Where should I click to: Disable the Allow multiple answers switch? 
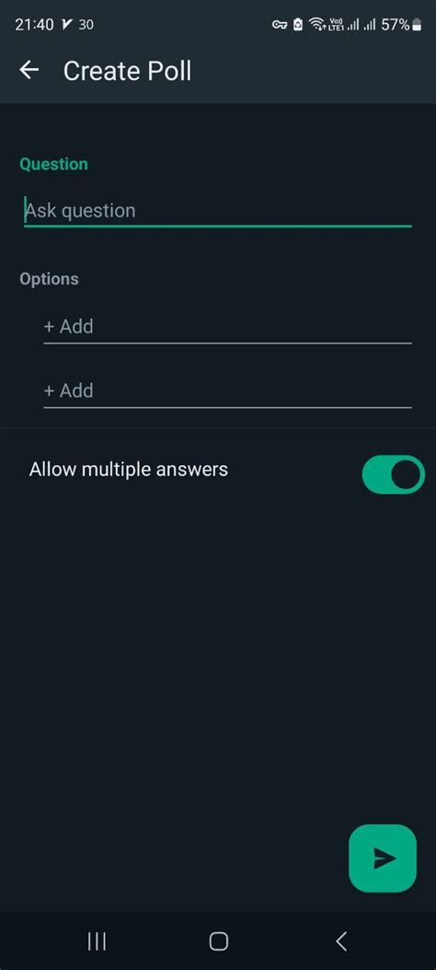pos(394,474)
